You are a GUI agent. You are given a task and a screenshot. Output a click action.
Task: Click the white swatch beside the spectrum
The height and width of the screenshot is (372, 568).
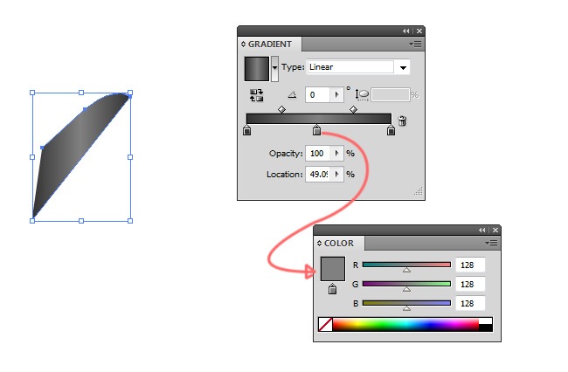point(486,321)
